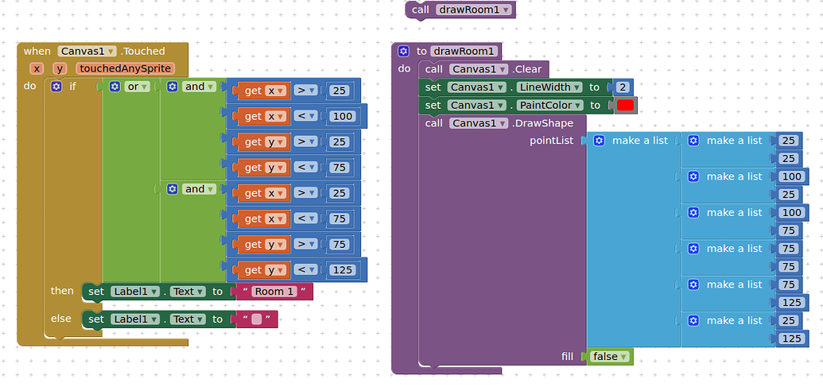
Task: Click the red paint color swatch
Action: pyautogui.click(x=625, y=105)
